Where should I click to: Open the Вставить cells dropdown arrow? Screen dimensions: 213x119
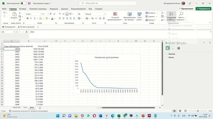coord(157,13)
